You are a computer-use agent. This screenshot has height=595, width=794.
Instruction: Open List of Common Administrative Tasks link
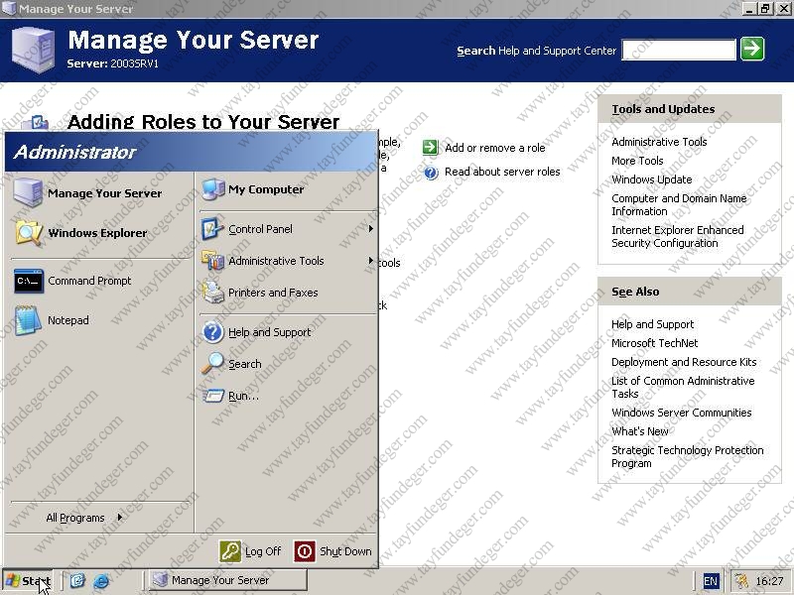(x=683, y=387)
